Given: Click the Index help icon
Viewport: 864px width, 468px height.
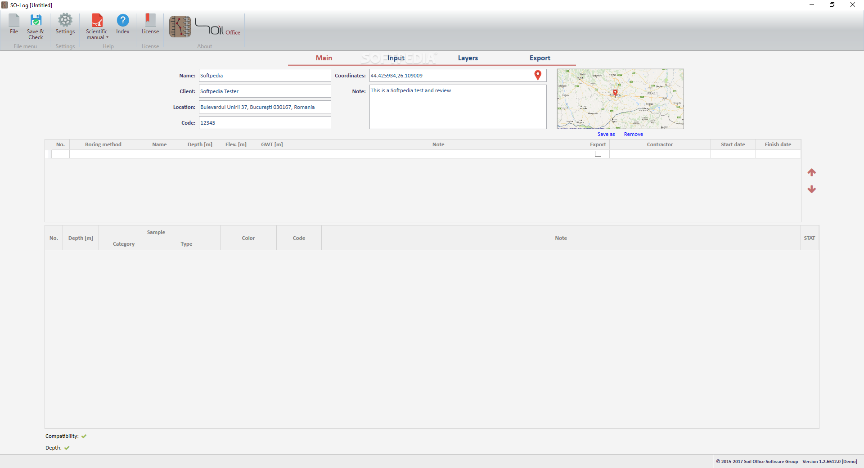Looking at the screenshot, I should click(x=122, y=24).
